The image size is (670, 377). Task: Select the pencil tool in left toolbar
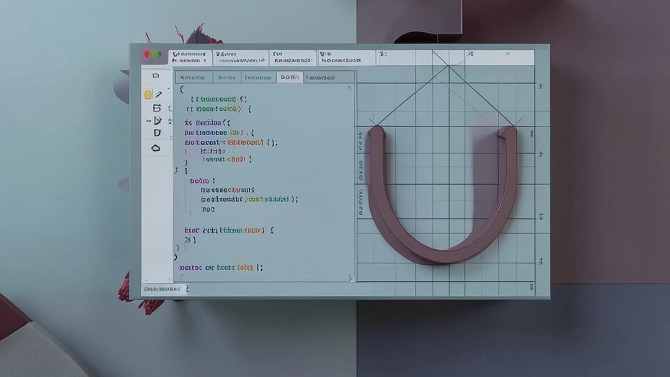pos(159,94)
